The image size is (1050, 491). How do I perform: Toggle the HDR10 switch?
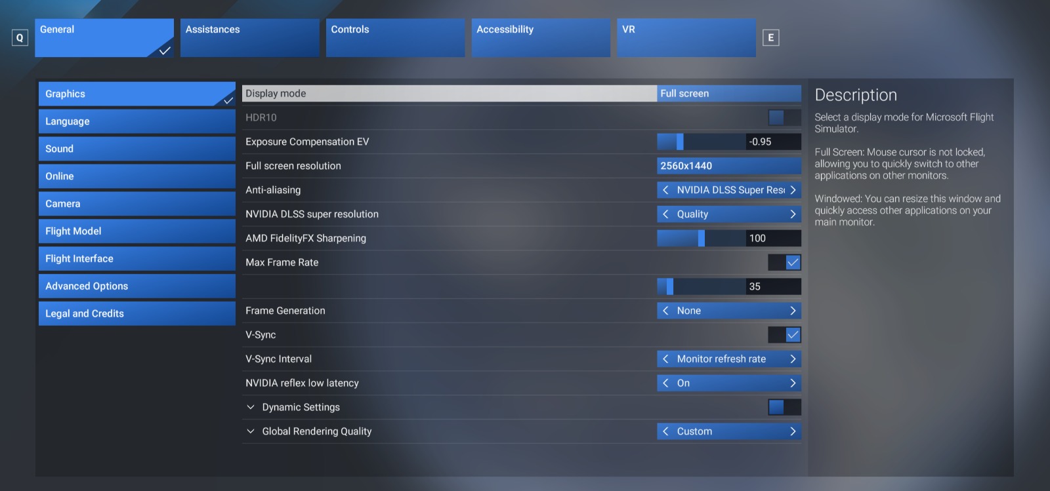[785, 118]
